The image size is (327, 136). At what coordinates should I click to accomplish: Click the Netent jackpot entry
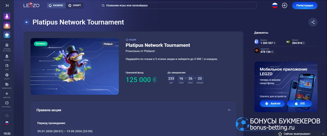tap(295, 42)
